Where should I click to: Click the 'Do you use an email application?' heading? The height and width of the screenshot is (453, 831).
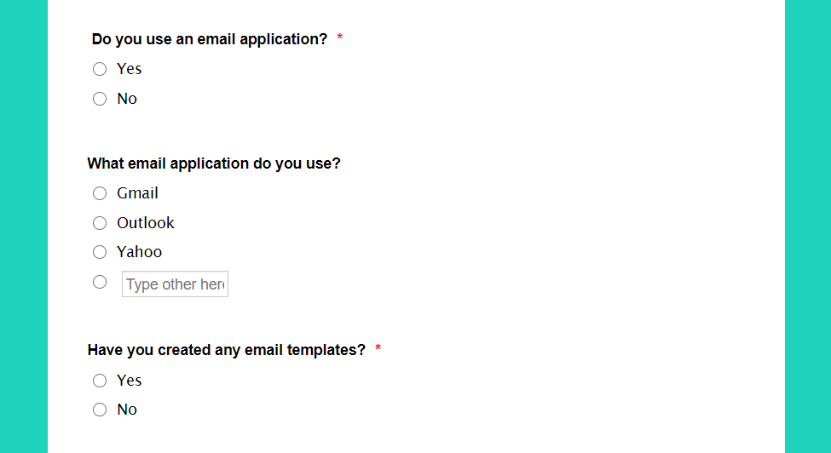(210, 39)
